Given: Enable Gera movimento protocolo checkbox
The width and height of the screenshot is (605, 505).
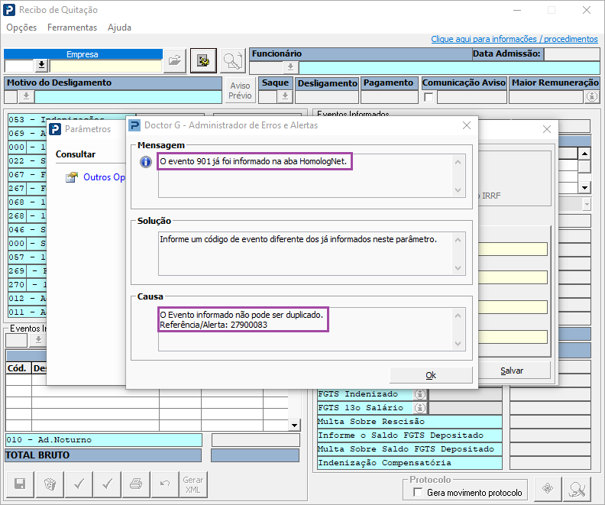Looking at the screenshot, I should coord(416,493).
